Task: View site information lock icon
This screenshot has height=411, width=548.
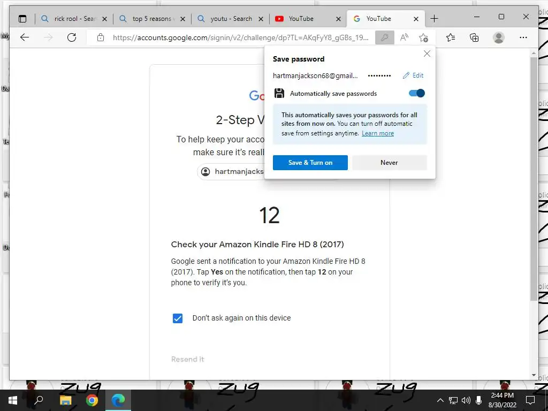Action: point(101,37)
